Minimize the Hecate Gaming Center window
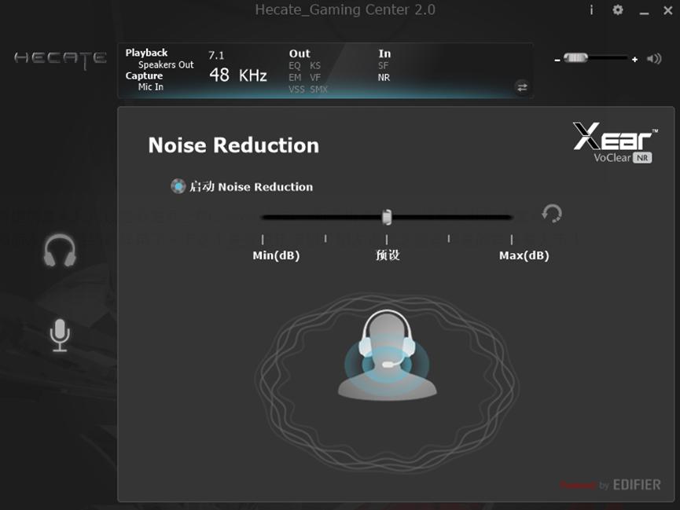The image size is (680, 510). point(644,13)
